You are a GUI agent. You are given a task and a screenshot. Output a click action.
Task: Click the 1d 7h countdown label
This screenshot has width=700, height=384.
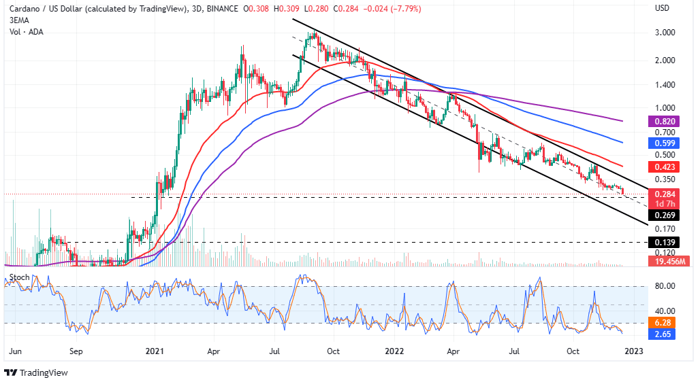point(665,204)
